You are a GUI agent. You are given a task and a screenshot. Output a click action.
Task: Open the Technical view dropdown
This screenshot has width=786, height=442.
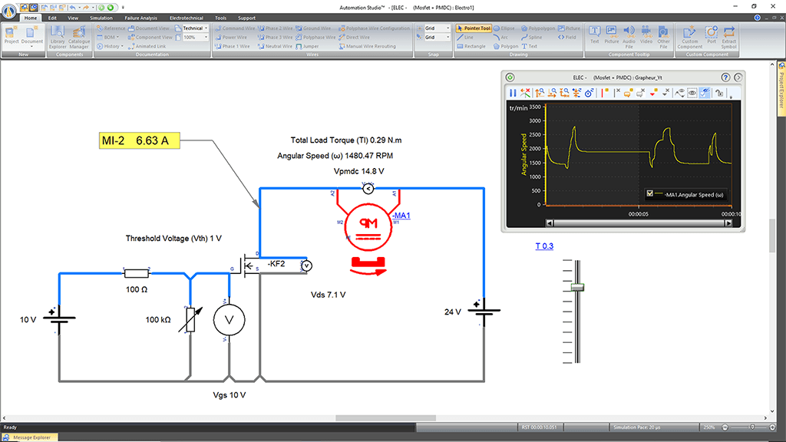206,28
